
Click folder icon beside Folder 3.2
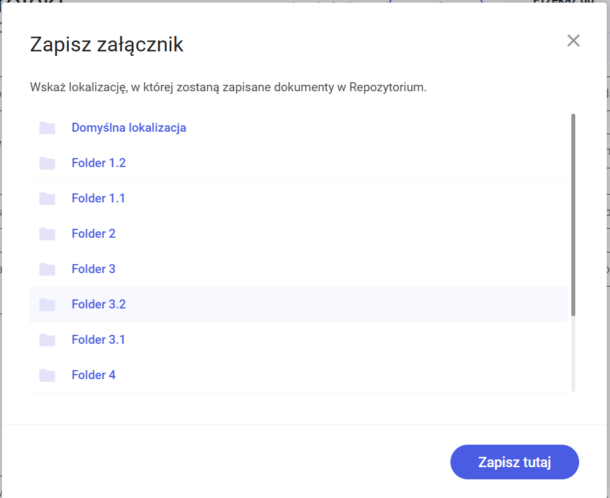click(47, 305)
